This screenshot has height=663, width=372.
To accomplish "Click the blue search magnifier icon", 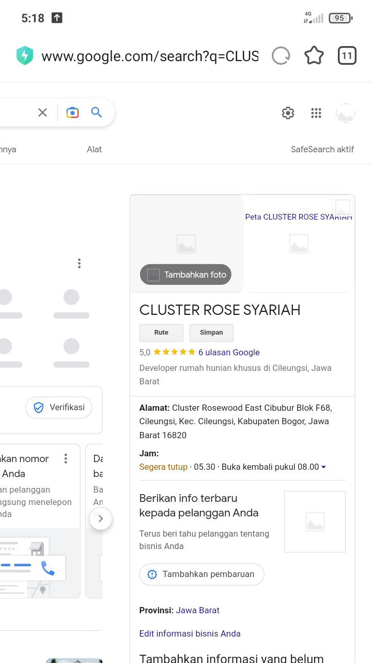I will 97,112.
